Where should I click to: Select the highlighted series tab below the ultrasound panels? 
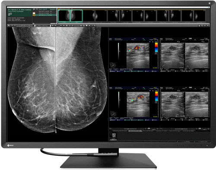(x=135, y=131)
